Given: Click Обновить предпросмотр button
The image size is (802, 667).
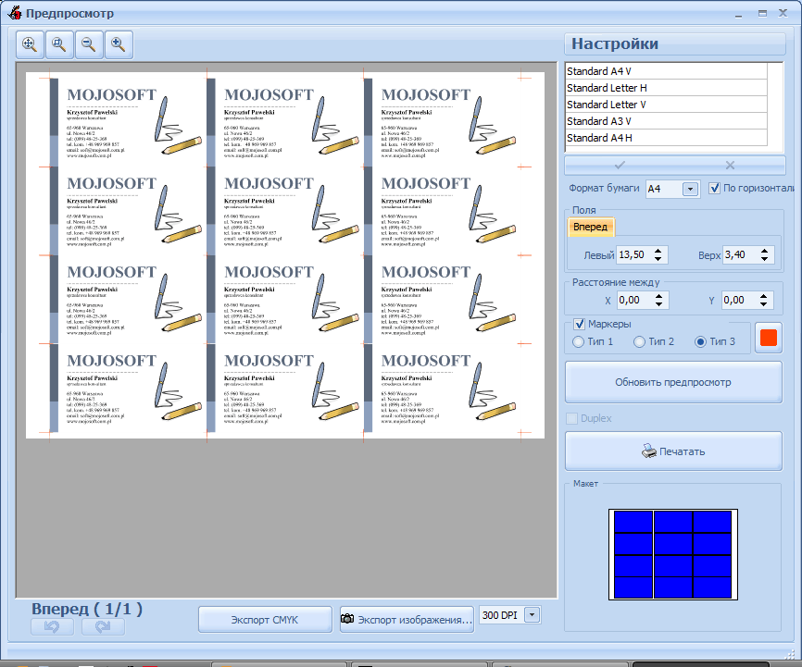Looking at the screenshot, I should pyautogui.click(x=673, y=382).
